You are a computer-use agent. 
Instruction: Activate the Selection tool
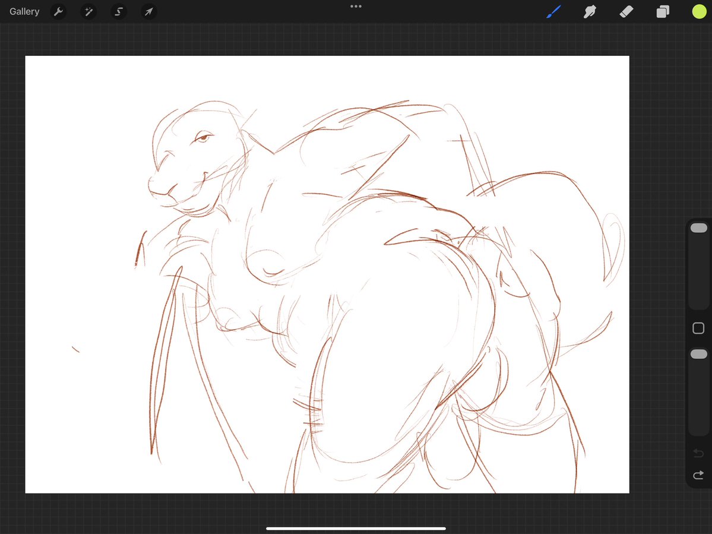click(119, 11)
